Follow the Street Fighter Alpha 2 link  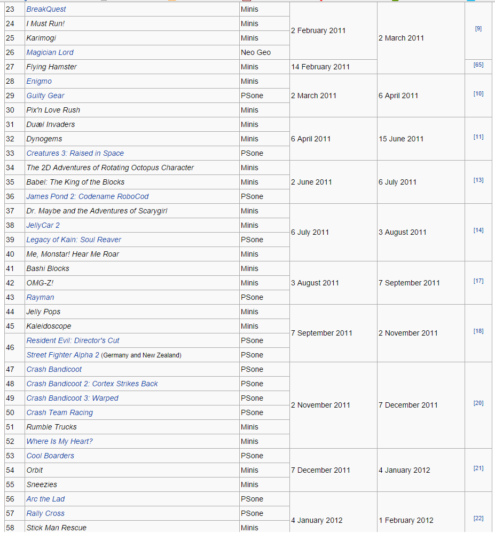(x=62, y=355)
